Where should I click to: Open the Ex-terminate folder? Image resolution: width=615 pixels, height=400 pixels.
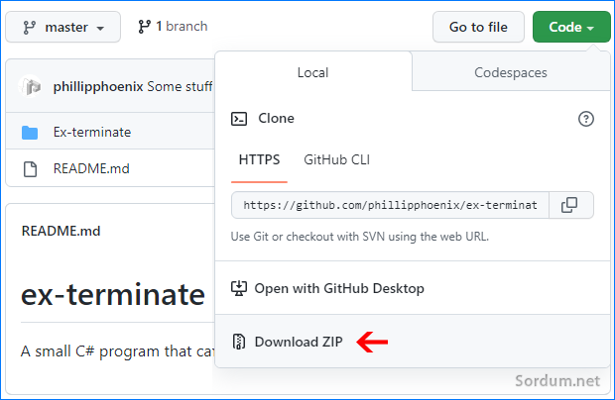coord(92,133)
